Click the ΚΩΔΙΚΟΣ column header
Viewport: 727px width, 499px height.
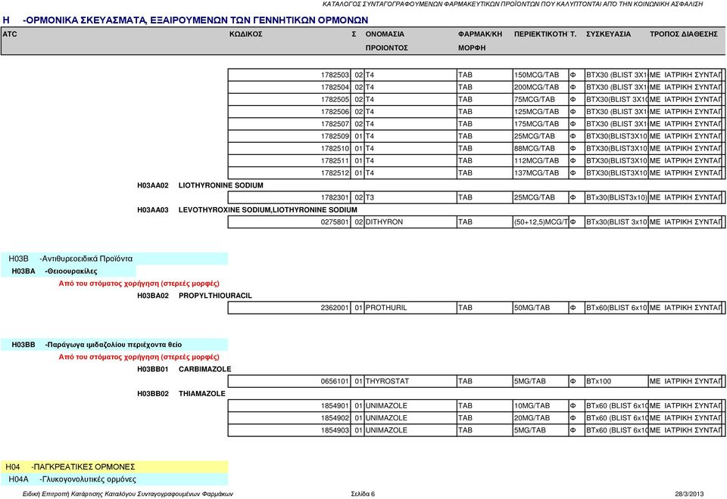tap(245, 34)
